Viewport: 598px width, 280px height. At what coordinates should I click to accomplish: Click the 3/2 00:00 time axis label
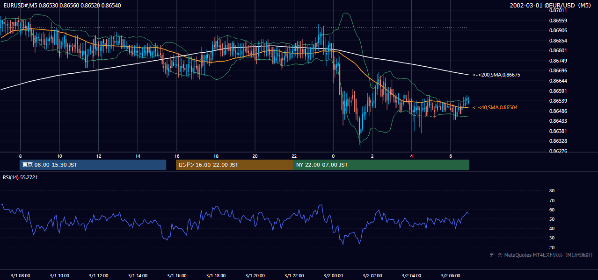click(x=333, y=275)
